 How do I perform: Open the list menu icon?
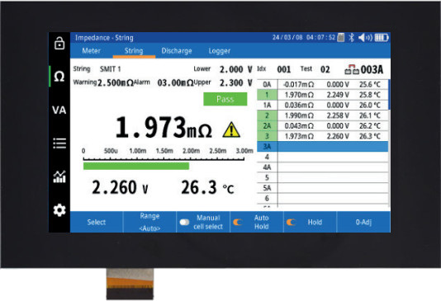(x=59, y=143)
